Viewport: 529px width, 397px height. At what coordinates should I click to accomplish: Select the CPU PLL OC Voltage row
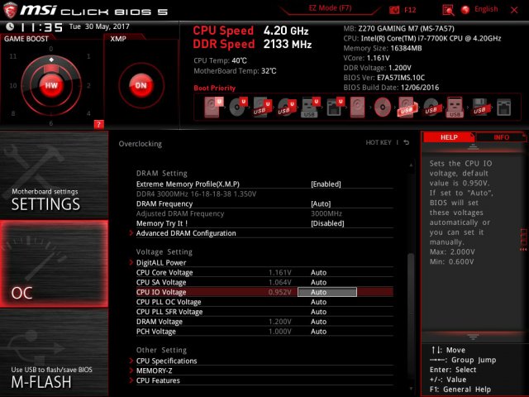pos(264,302)
